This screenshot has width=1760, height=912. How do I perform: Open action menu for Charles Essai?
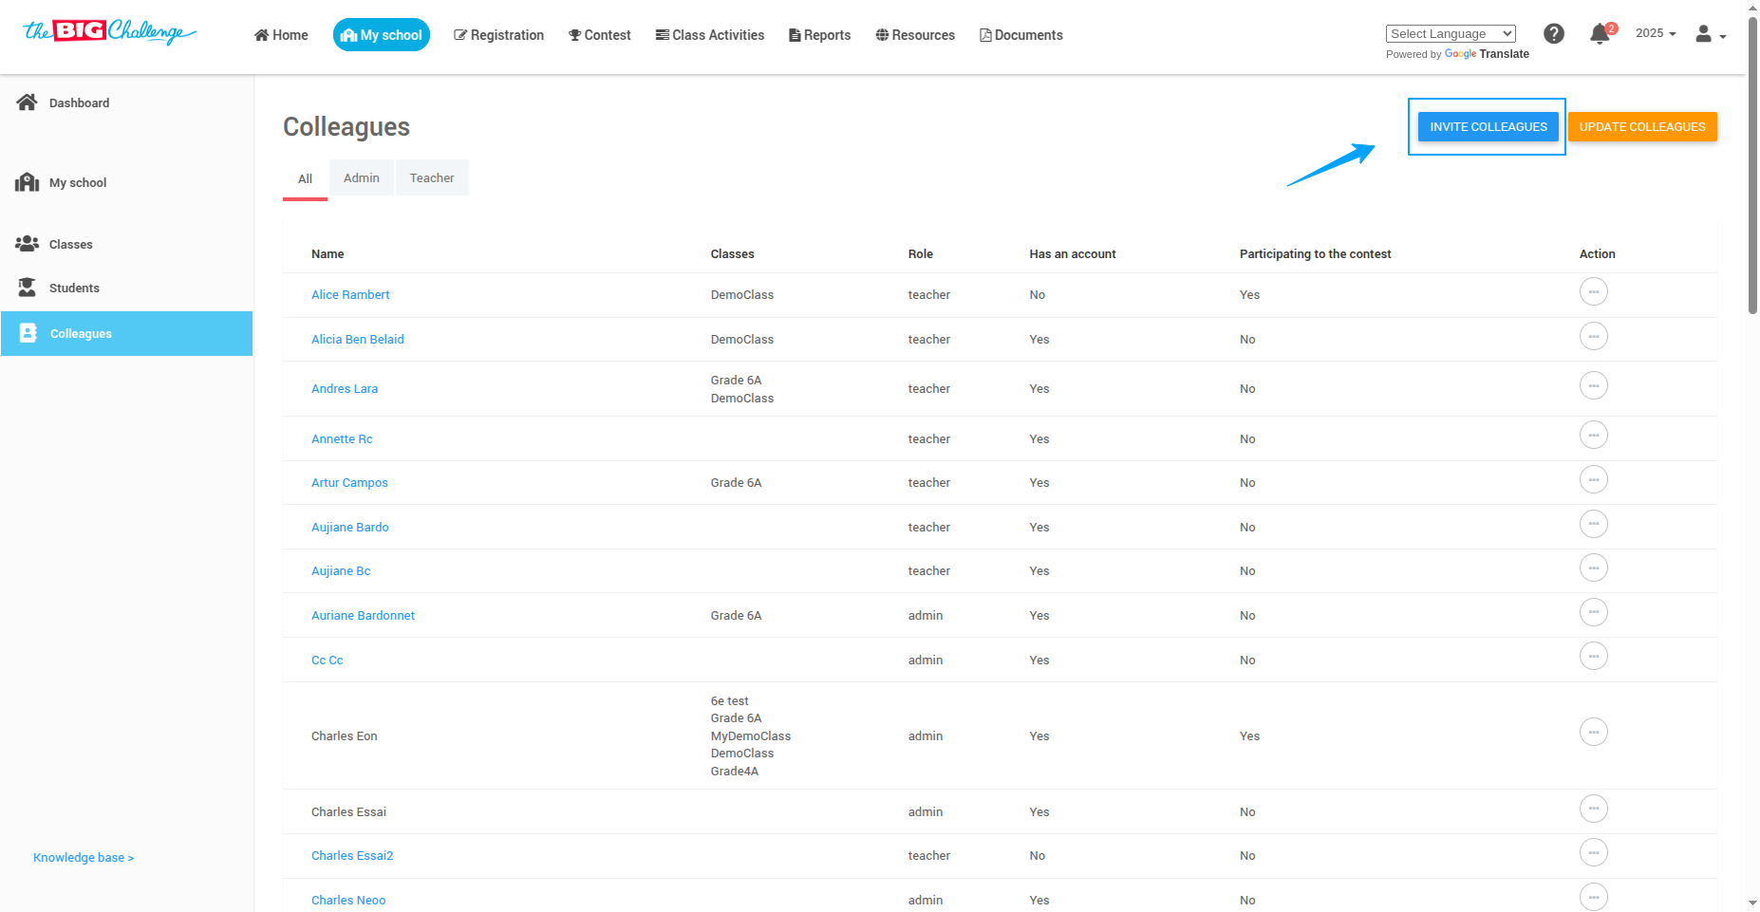[x=1594, y=809]
